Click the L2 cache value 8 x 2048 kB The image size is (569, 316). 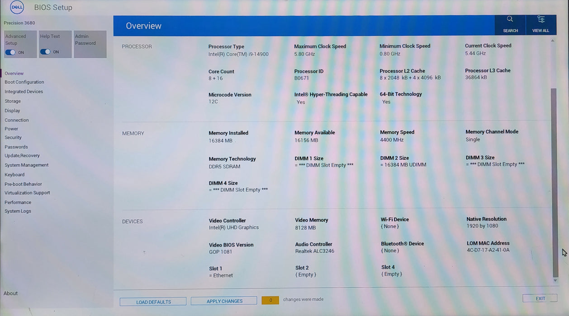pyautogui.click(x=410, y=78)
